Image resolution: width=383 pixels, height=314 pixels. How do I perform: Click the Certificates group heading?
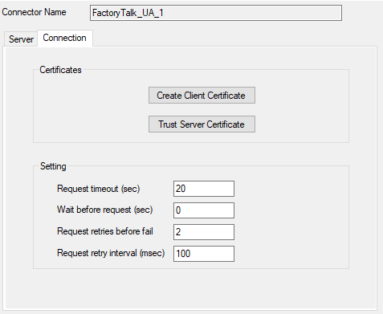[x=60, y=70]
